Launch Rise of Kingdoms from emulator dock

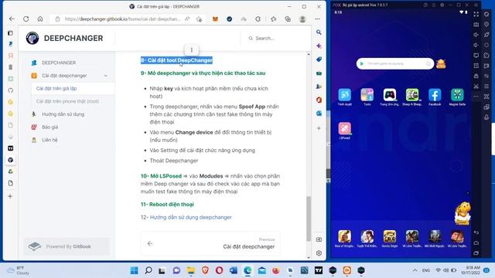coord(344,239)
